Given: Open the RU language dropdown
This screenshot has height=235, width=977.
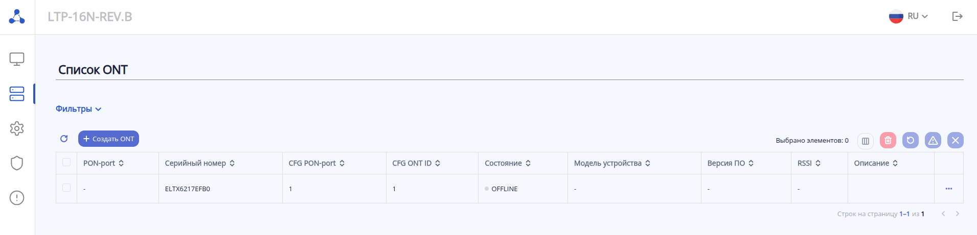Looking at the screenshot, I should [908, 16].
